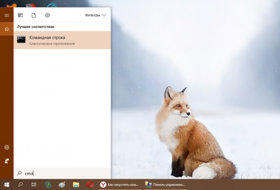Expand the Фильтры dropdown
Image resolution: width=280 pixels, height=190 pixels.
point(96,15)
